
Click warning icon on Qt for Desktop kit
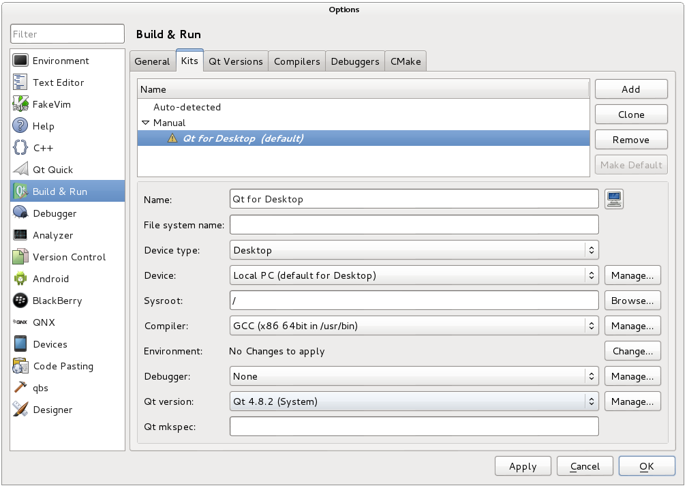pos(172,138)
